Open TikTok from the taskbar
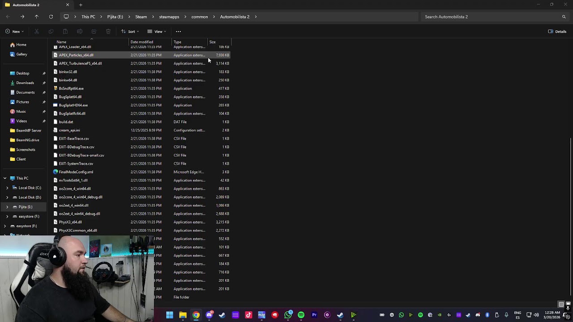The width and height of the screenshot is (573, 322). coord(248,315)
